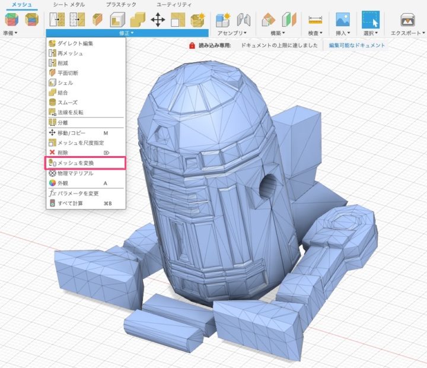Select the Move/Copy arrows toolbar icon
The image size is (427, 368).
[x=158, y=20]
